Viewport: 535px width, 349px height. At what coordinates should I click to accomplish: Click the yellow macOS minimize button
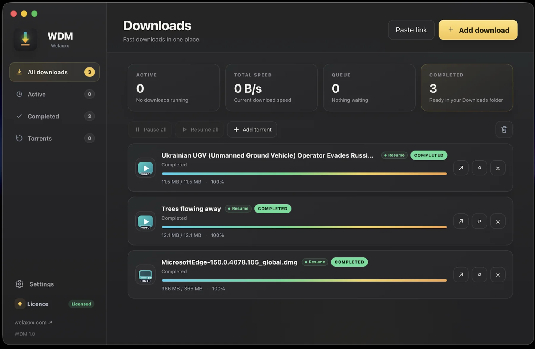coord(24,14)
